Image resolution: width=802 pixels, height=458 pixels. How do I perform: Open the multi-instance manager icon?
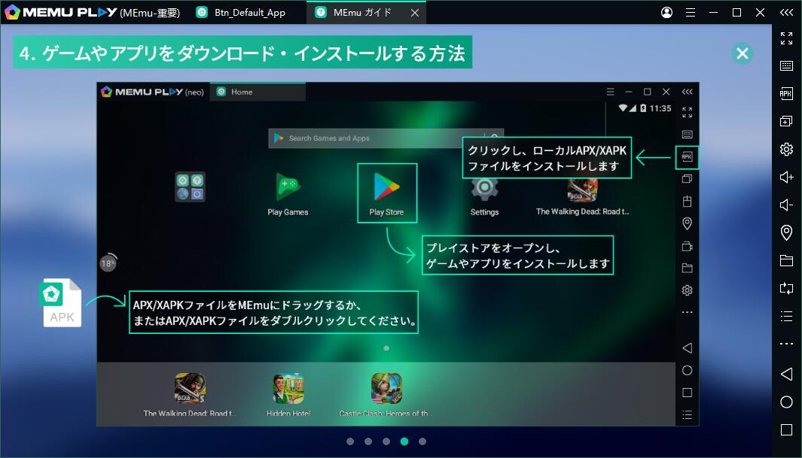pyautogui.click(x=786, y=122)
